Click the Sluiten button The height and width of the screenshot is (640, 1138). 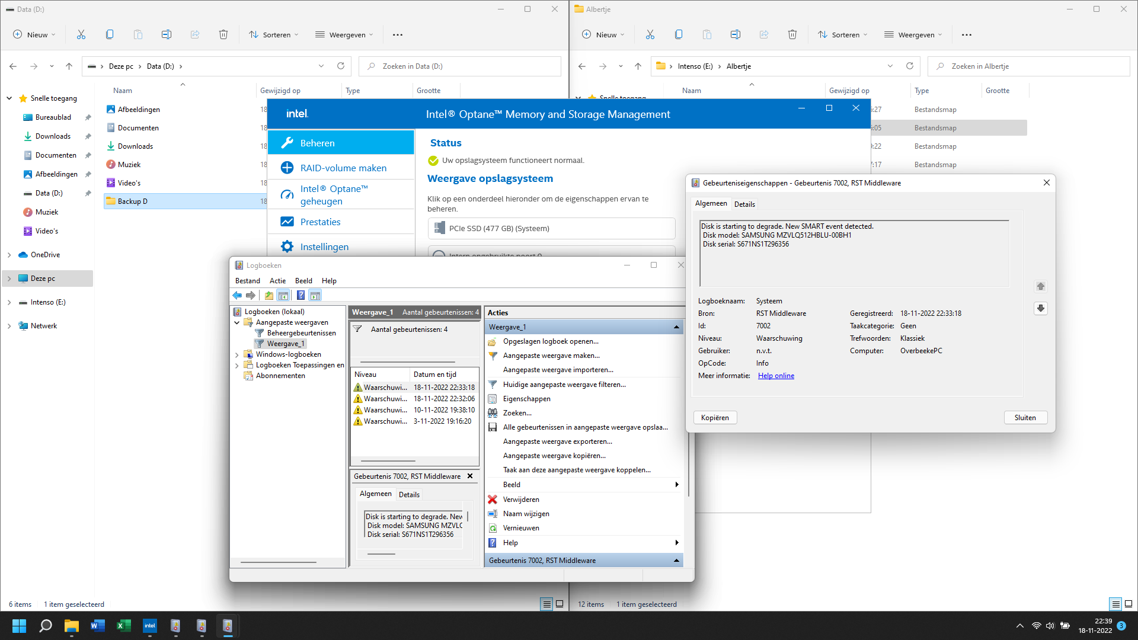tap(1025, 417)
